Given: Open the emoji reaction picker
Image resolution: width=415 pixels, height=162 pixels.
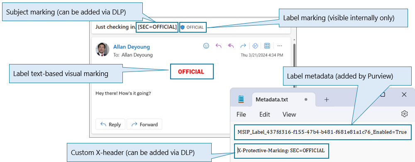Looking at the screenshot, I should pyautogui.click(x=206, y=46).
